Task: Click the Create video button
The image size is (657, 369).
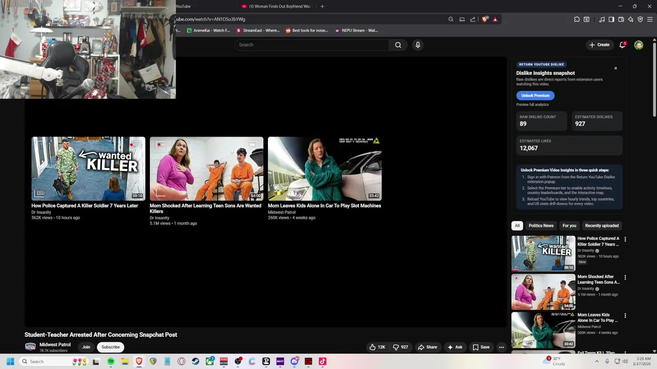Action: [x=600, y=45]
